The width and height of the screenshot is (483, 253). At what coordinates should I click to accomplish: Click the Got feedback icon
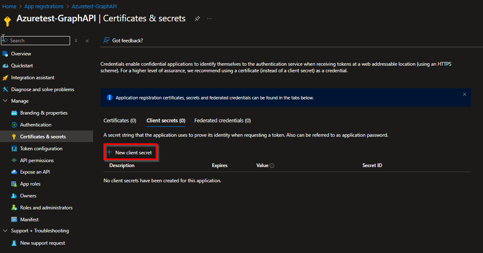tap(106, 41)
